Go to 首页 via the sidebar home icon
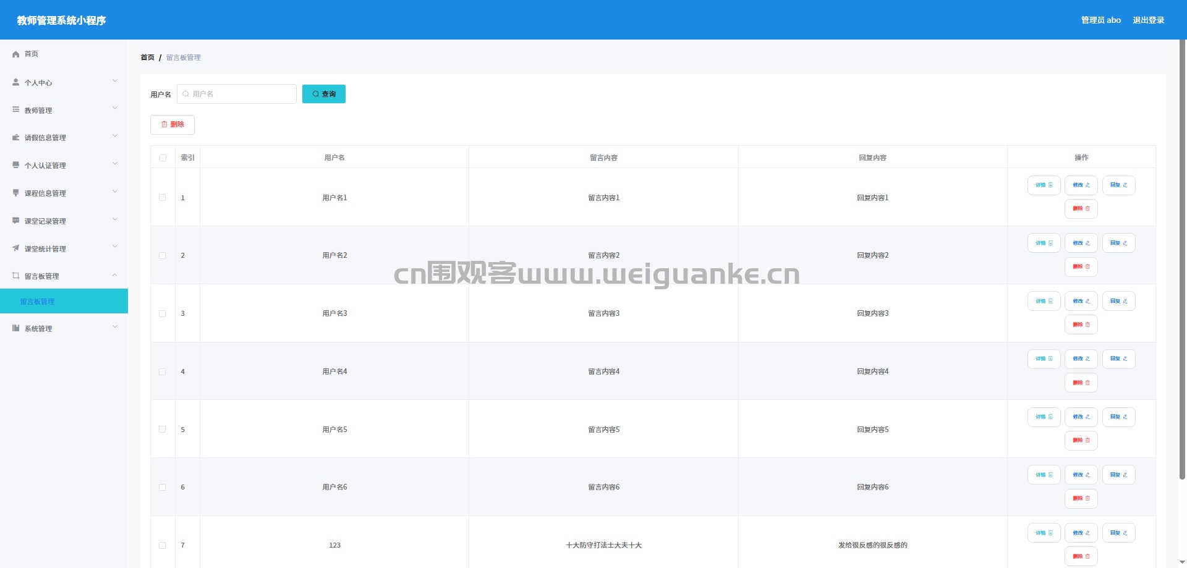1187x568 pixels. [x=16, y=54]
